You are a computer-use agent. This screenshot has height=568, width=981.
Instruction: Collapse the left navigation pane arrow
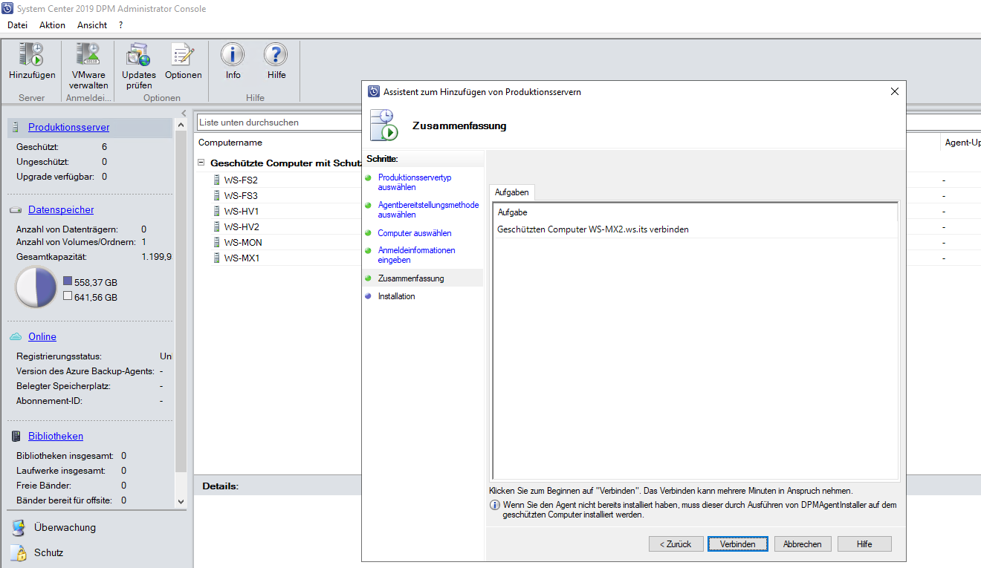pyautogui.click(x=184, y=113)
